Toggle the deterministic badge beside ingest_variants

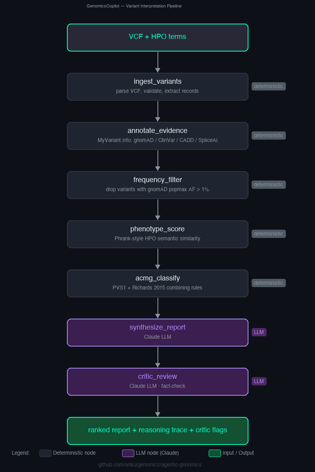coord(269,86)
